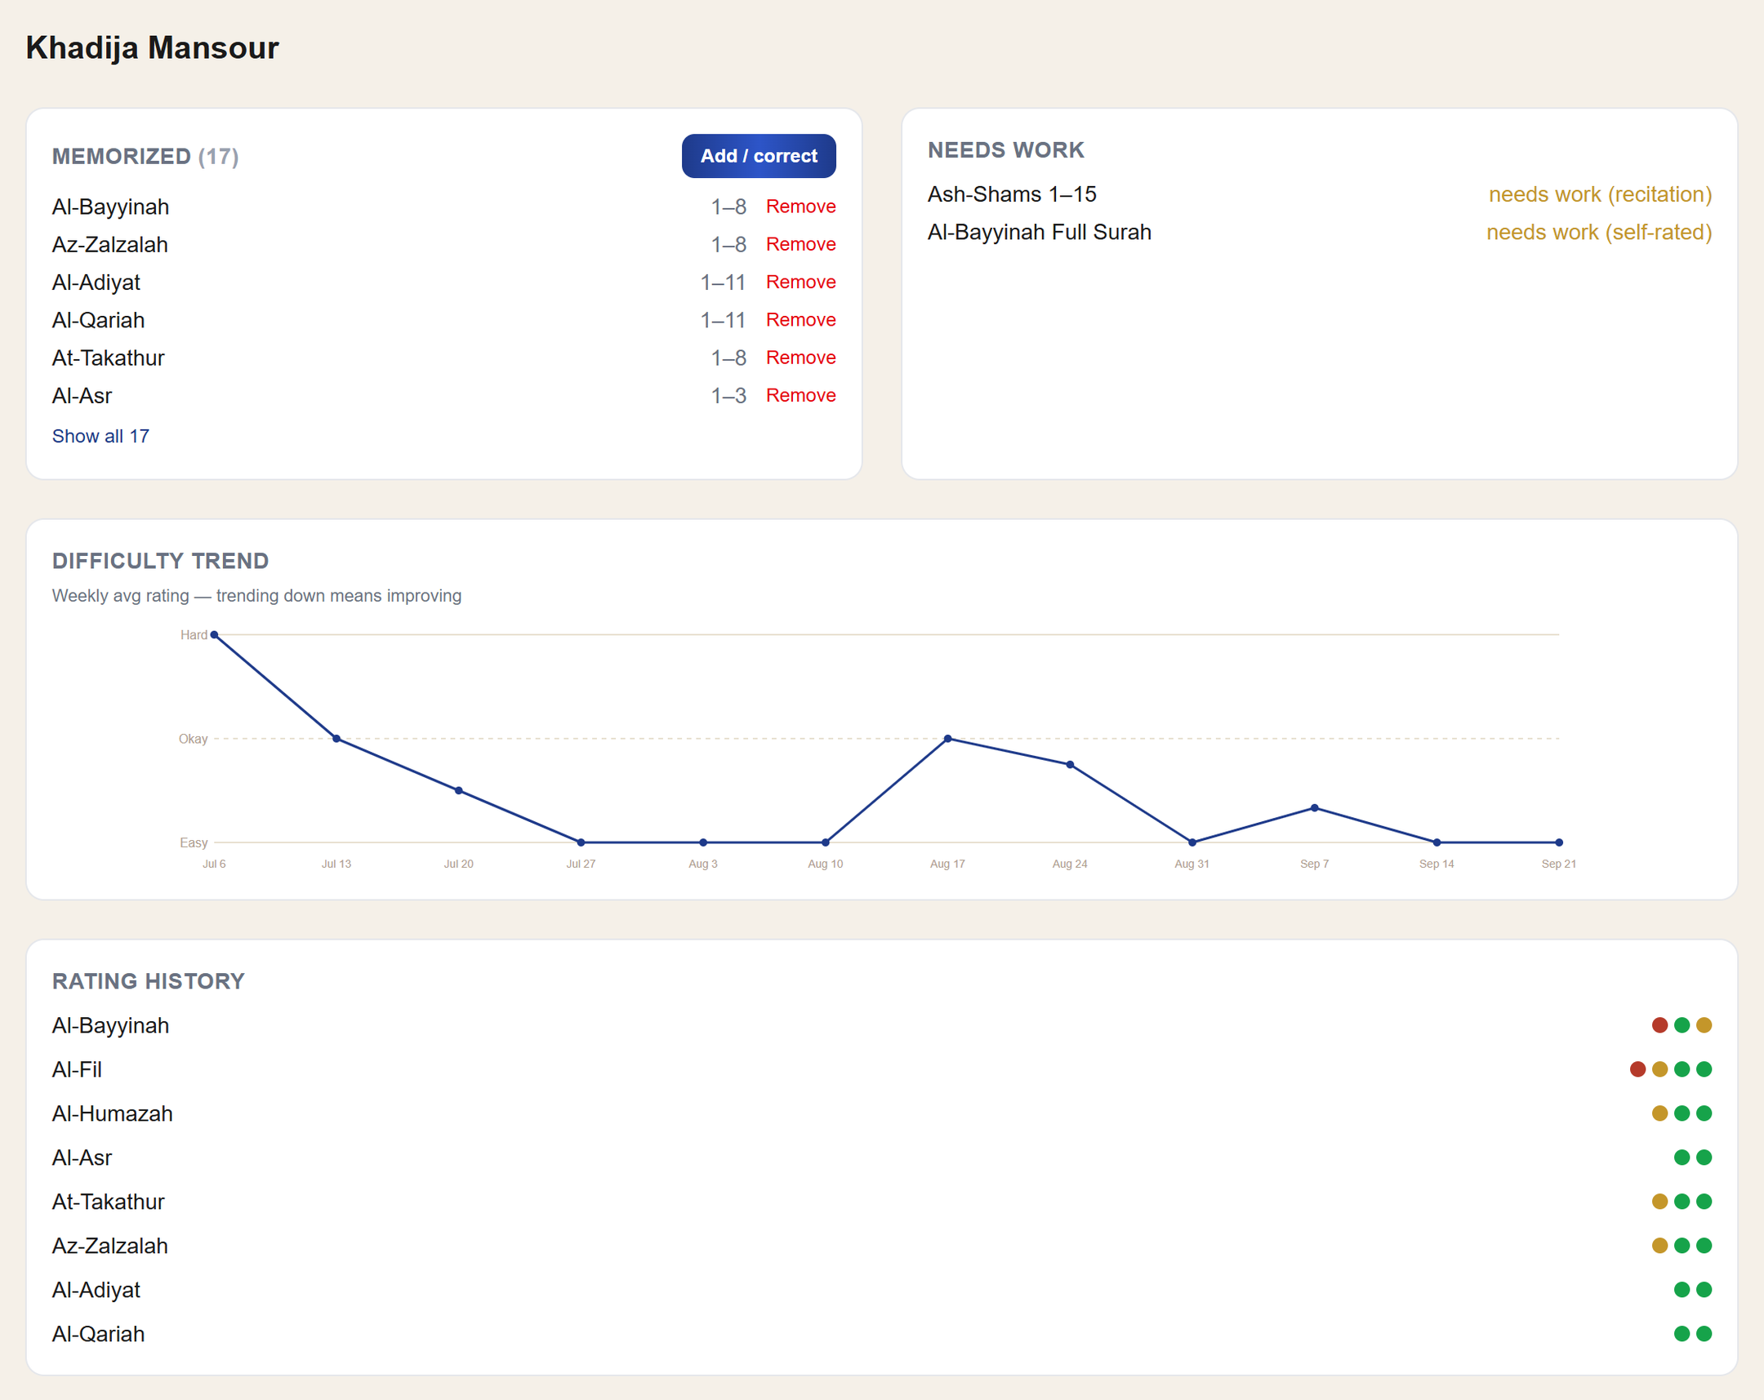Remove Al-Adiyat from memorized list
1764x1400 pixels.
[x=800, y=282]
